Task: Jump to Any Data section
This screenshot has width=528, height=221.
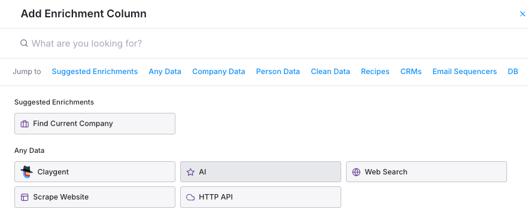Action: click(165, 72)
